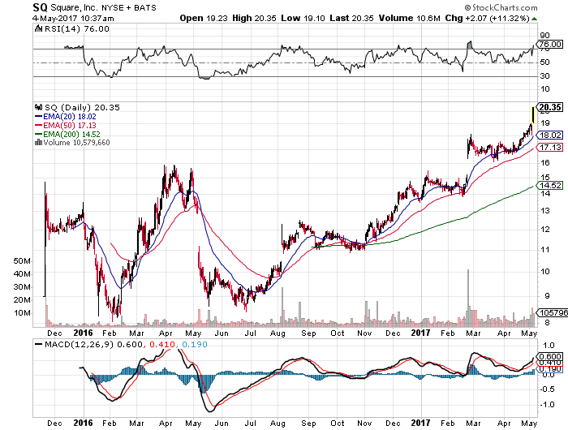Click the Low 19.10 value
568x430 pixels.
pyautogui.click(x=303, y=18)
